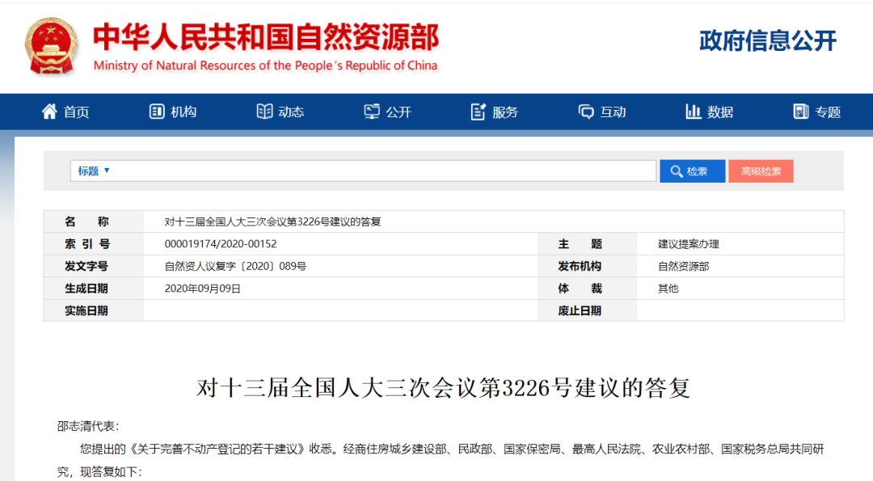The image size is (873, 481).
Task: Click the national emblem logo
Action: [x=52, y=47]
